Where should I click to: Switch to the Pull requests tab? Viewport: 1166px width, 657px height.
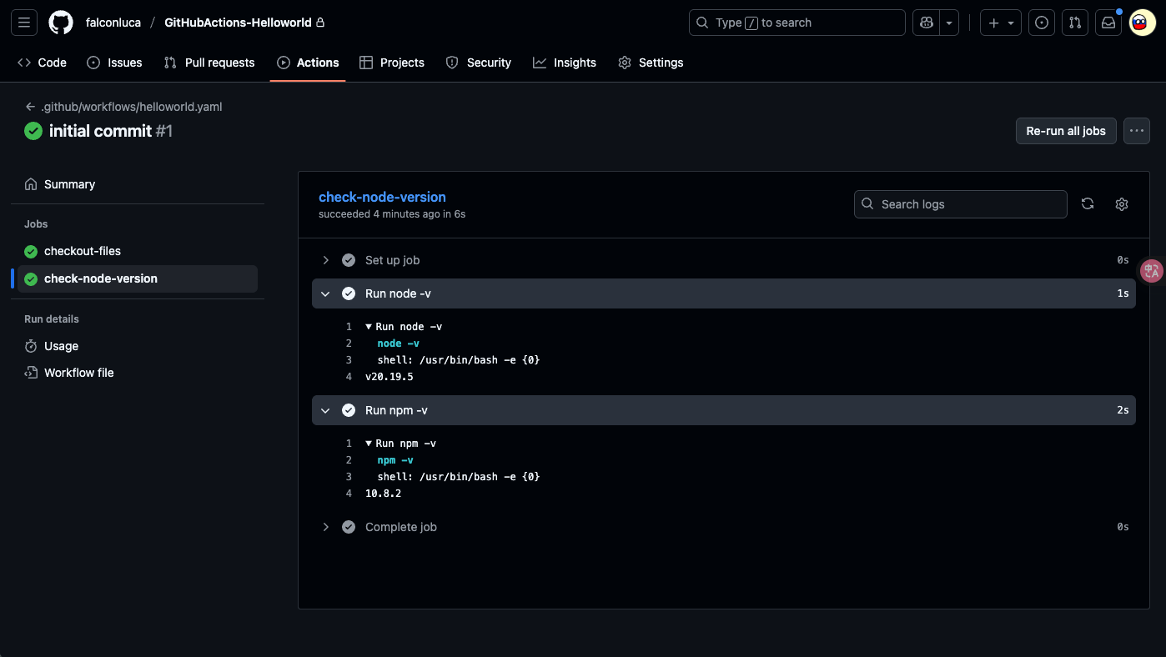tap(209, 63)
